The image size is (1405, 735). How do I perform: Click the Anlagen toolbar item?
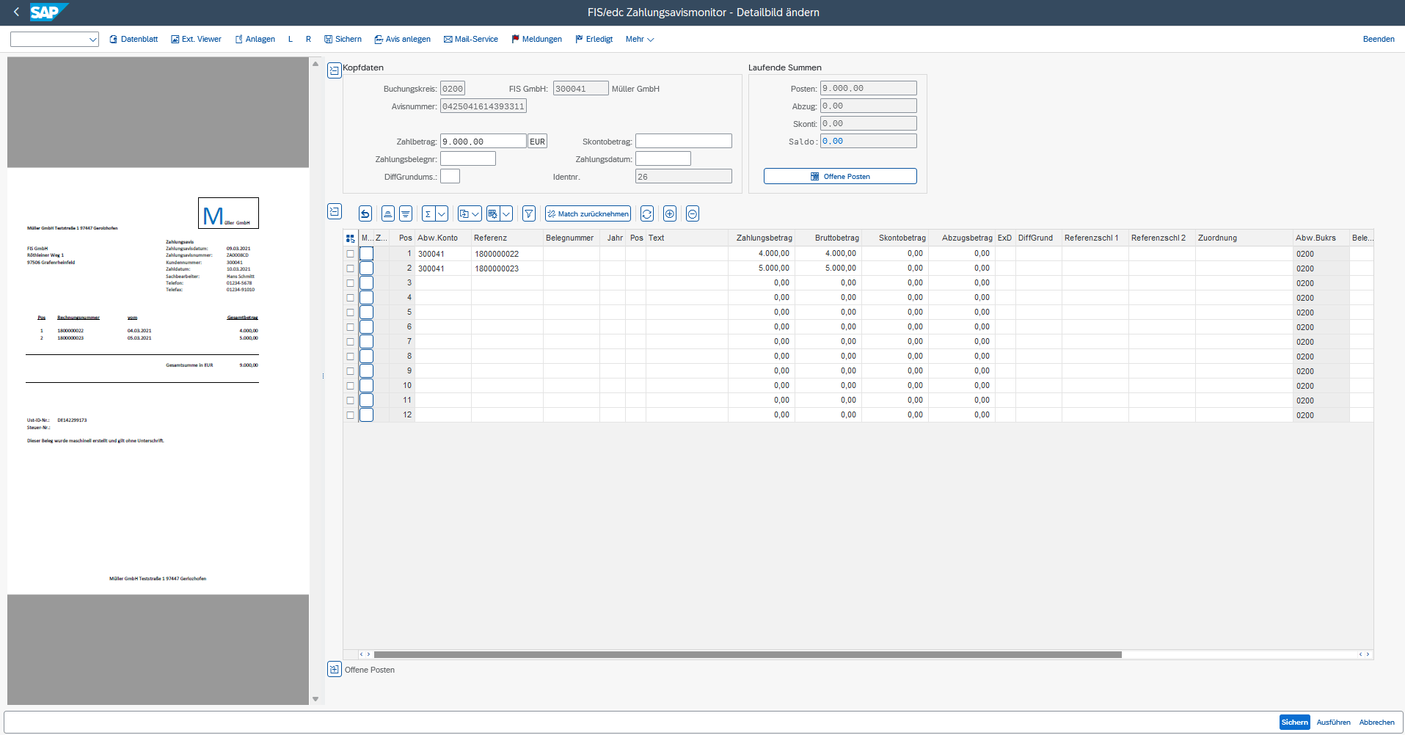(255, 39)
